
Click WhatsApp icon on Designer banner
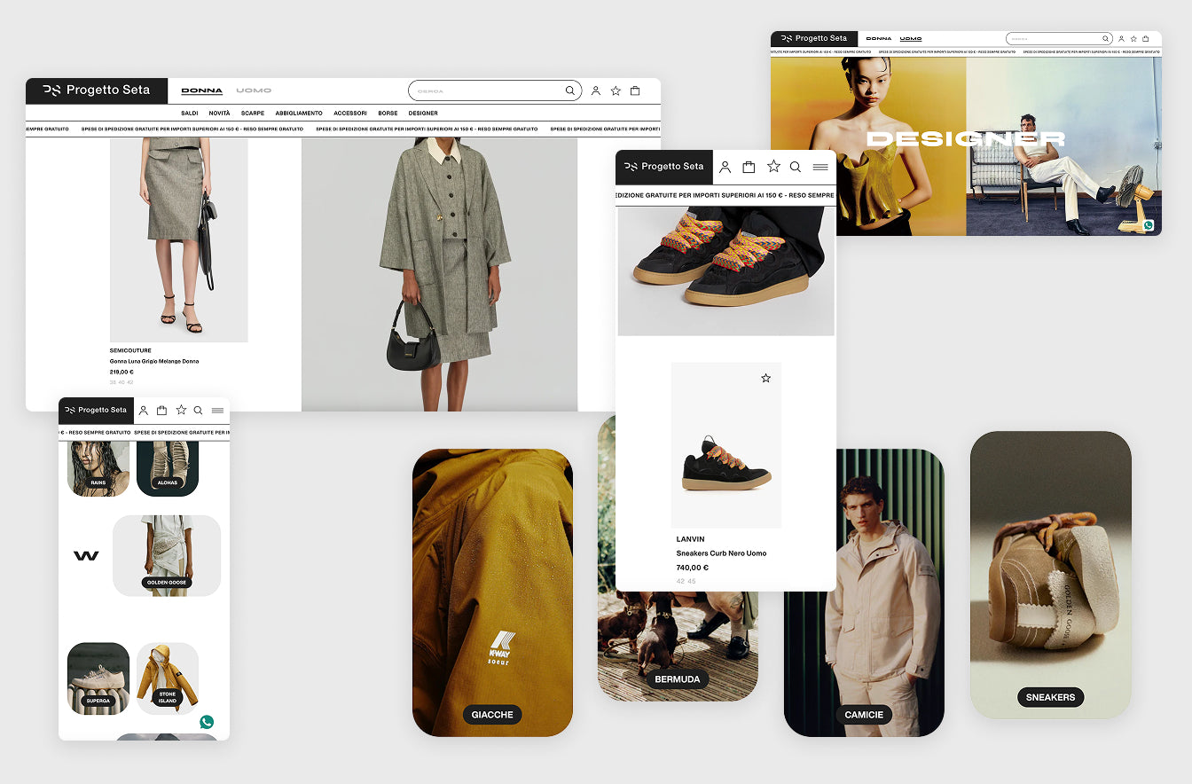point(1149,225)
